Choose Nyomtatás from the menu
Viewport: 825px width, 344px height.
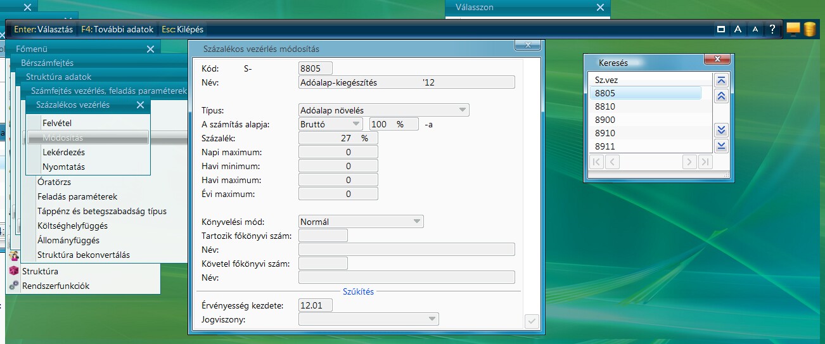point(63,167)
